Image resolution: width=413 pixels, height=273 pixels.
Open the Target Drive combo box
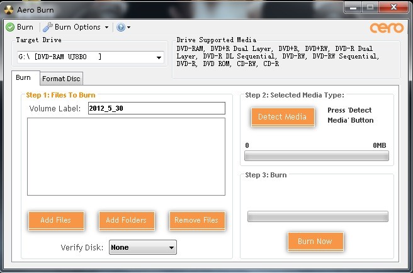click(90, 57)
